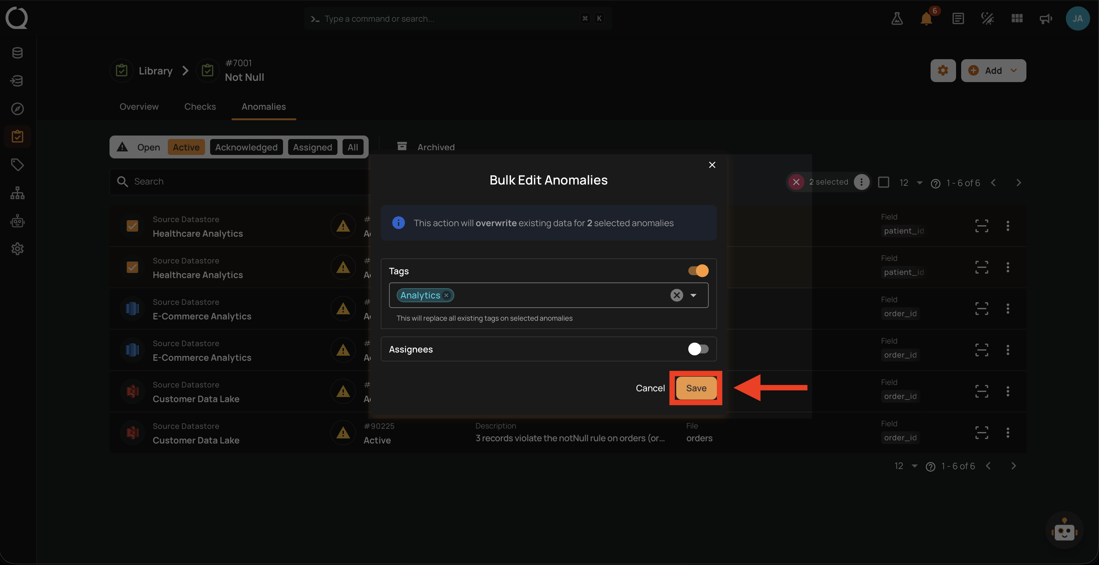Click the flask labs icon in header
1099x565 pixels.
(897, 18)
